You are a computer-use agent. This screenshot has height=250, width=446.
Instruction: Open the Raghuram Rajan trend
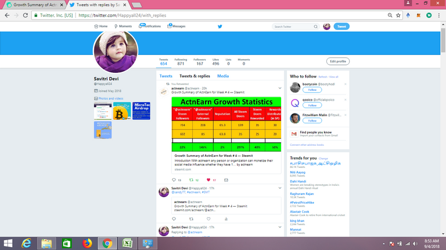coord(301,194)
